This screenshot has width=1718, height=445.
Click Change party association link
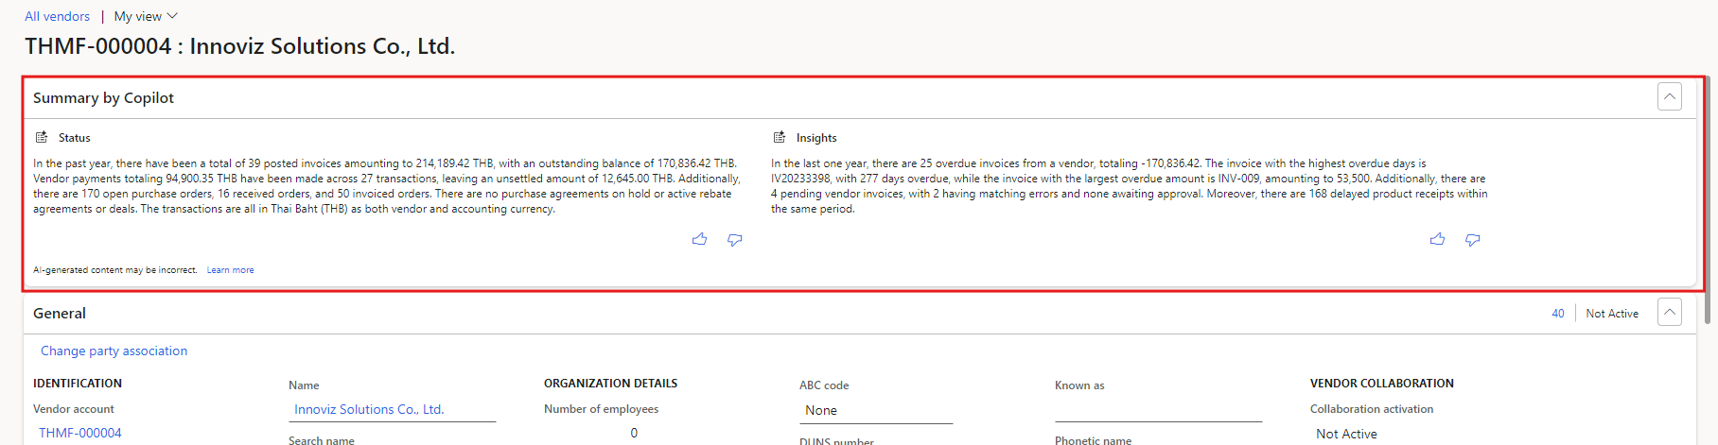(114, 351)
